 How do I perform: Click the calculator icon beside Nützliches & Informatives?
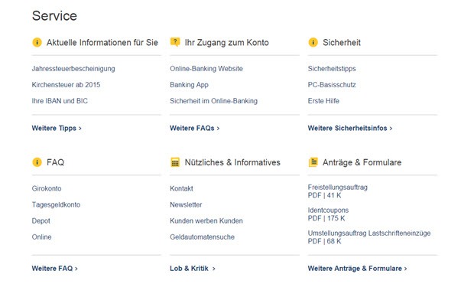point(175,162)
